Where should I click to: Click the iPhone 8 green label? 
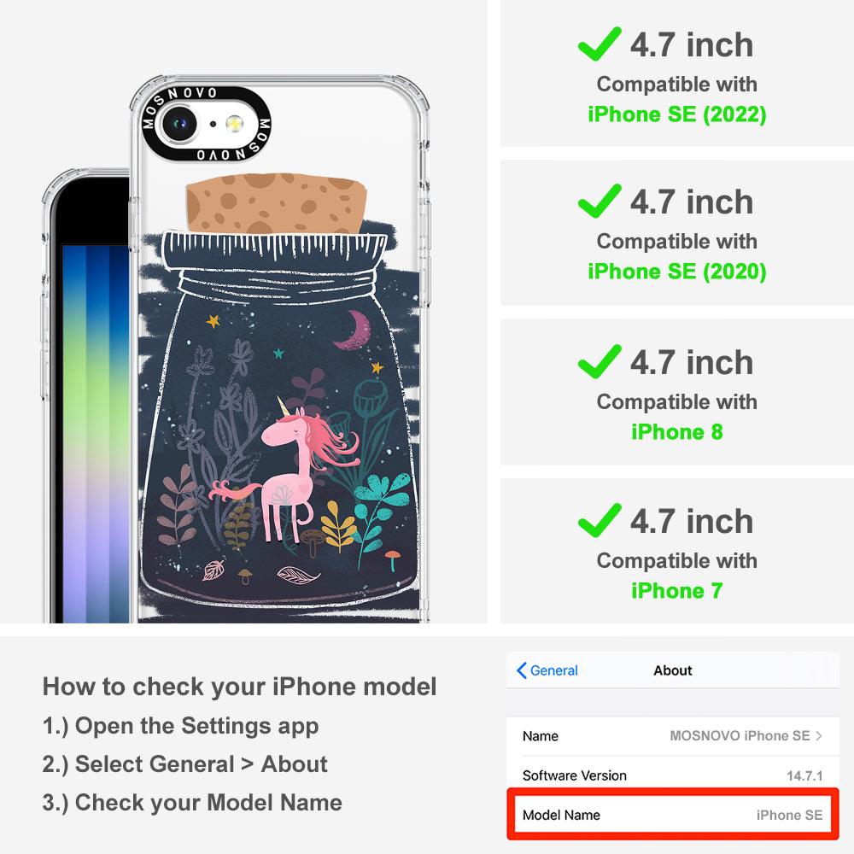tap(677, 432)
